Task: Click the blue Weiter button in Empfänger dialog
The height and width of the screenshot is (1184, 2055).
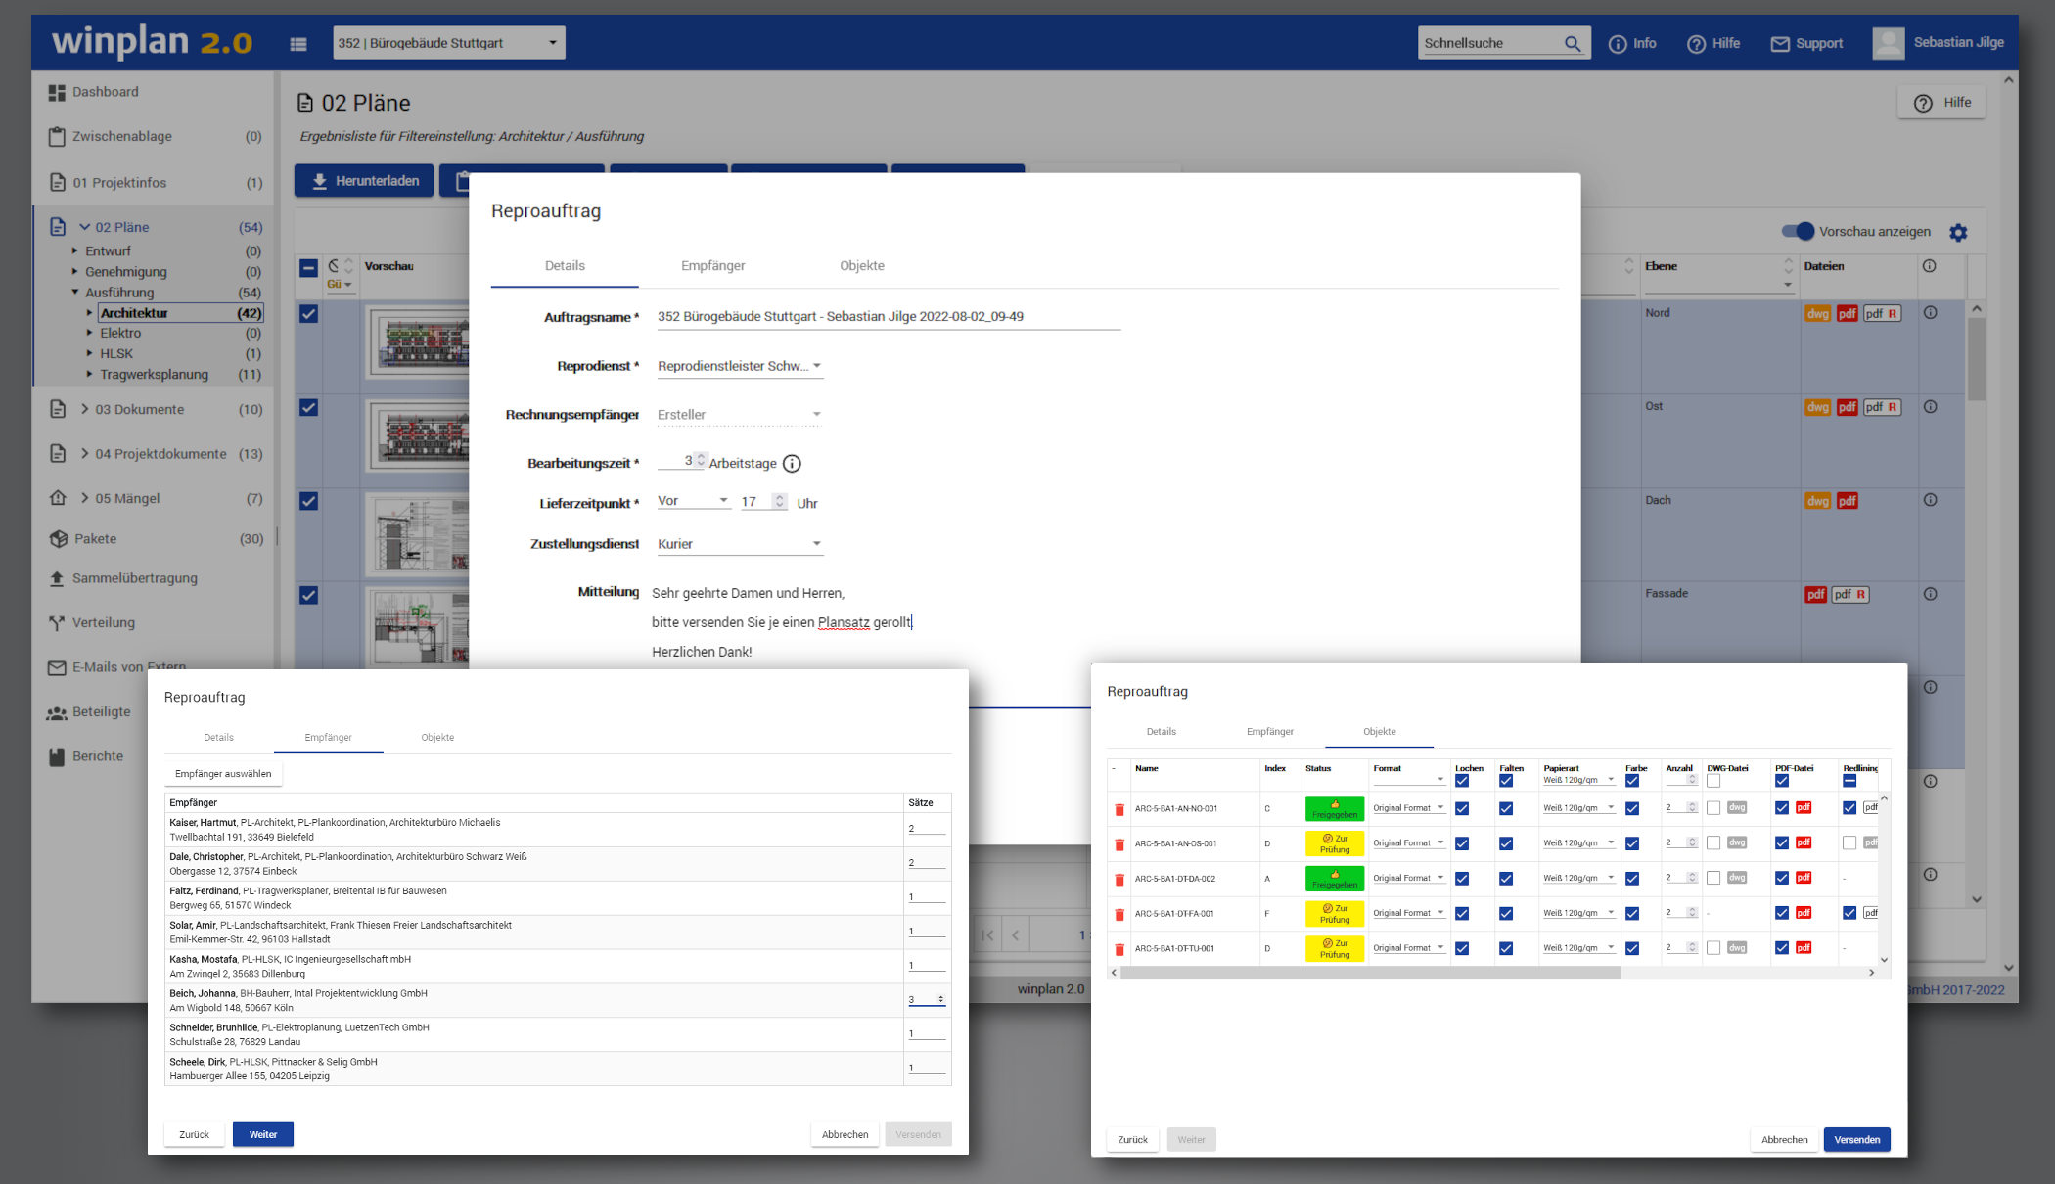Action: [x=263, y=1134]
